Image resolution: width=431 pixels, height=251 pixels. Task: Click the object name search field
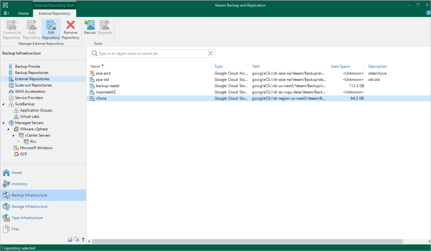[153, 54]
